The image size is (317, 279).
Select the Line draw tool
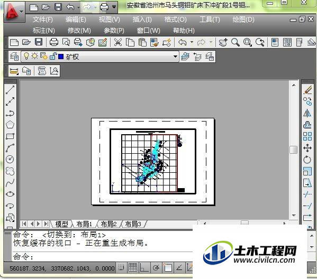[10, 90]
